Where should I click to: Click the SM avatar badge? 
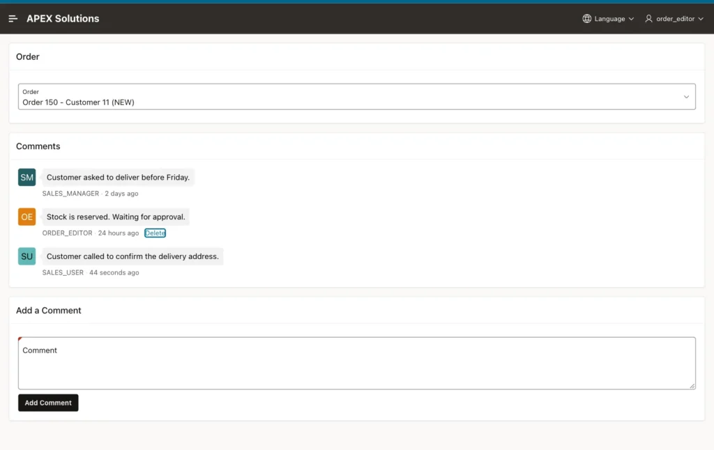click(x=27, y=178)
